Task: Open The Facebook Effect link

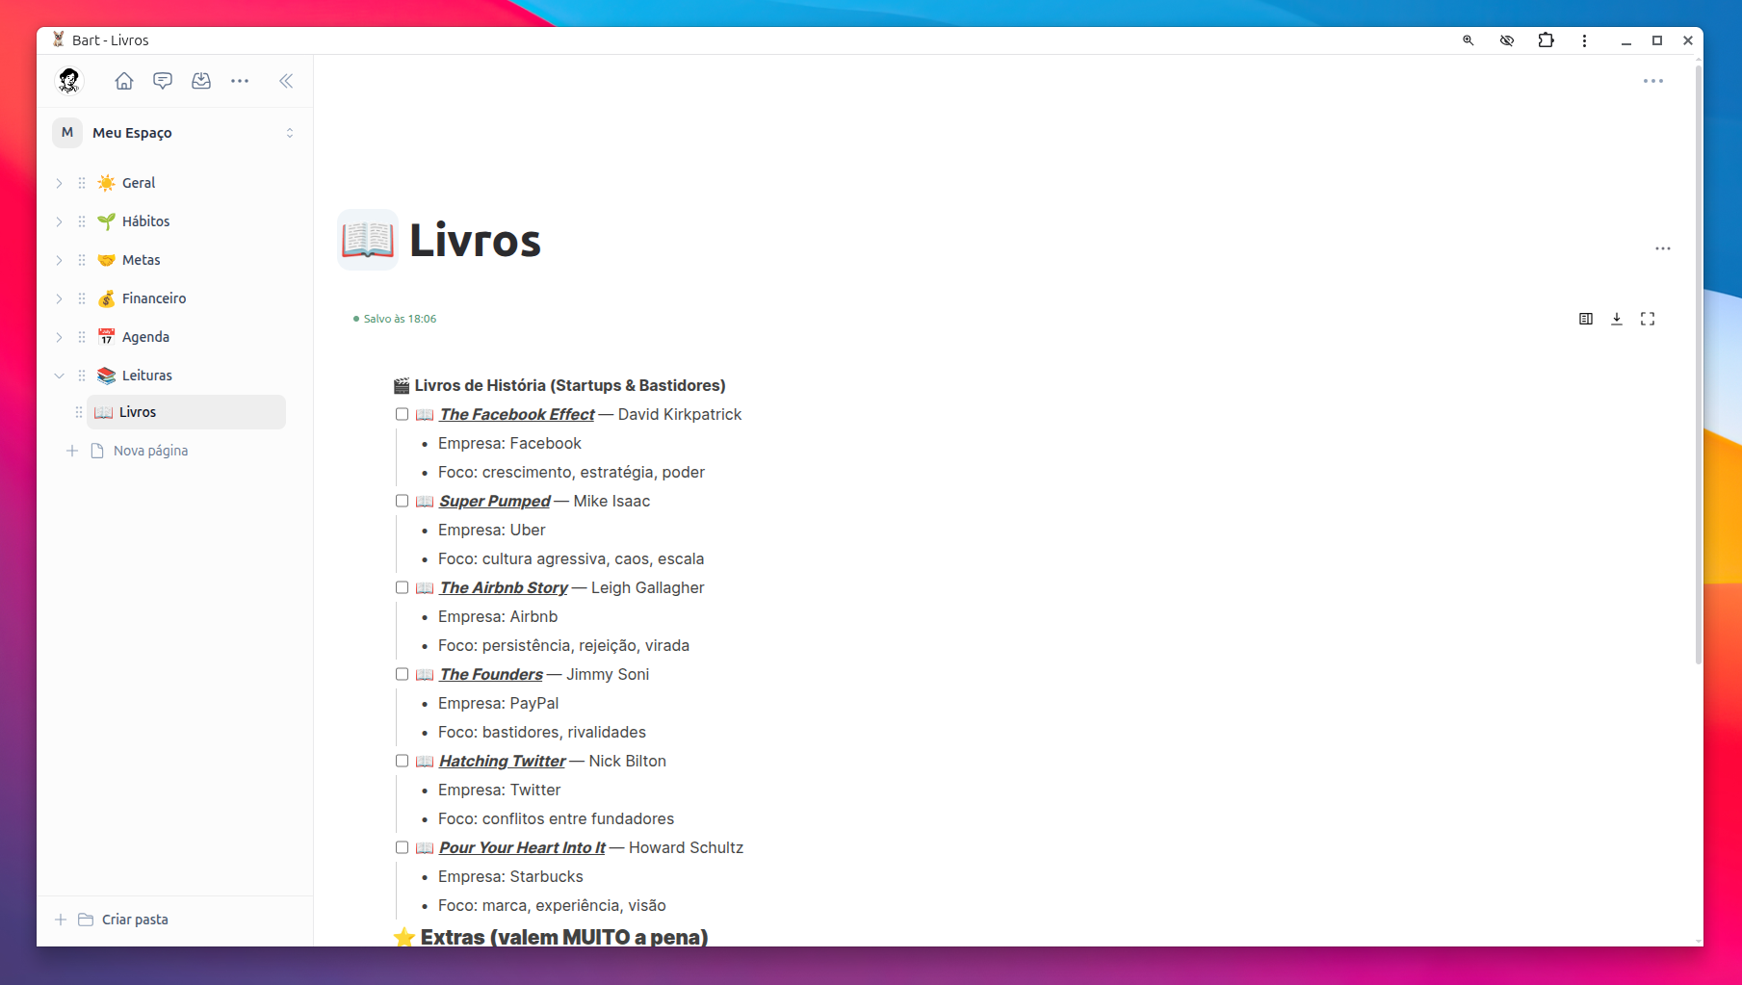Action: [x=517, y=414]
